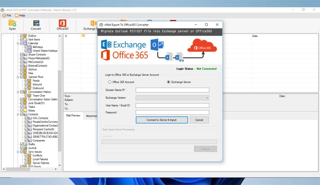Screen dimensions: 320x185
Task: Uncheck the Sent Items checkbox
Action: pyautogui.click(x=22, y=39)
